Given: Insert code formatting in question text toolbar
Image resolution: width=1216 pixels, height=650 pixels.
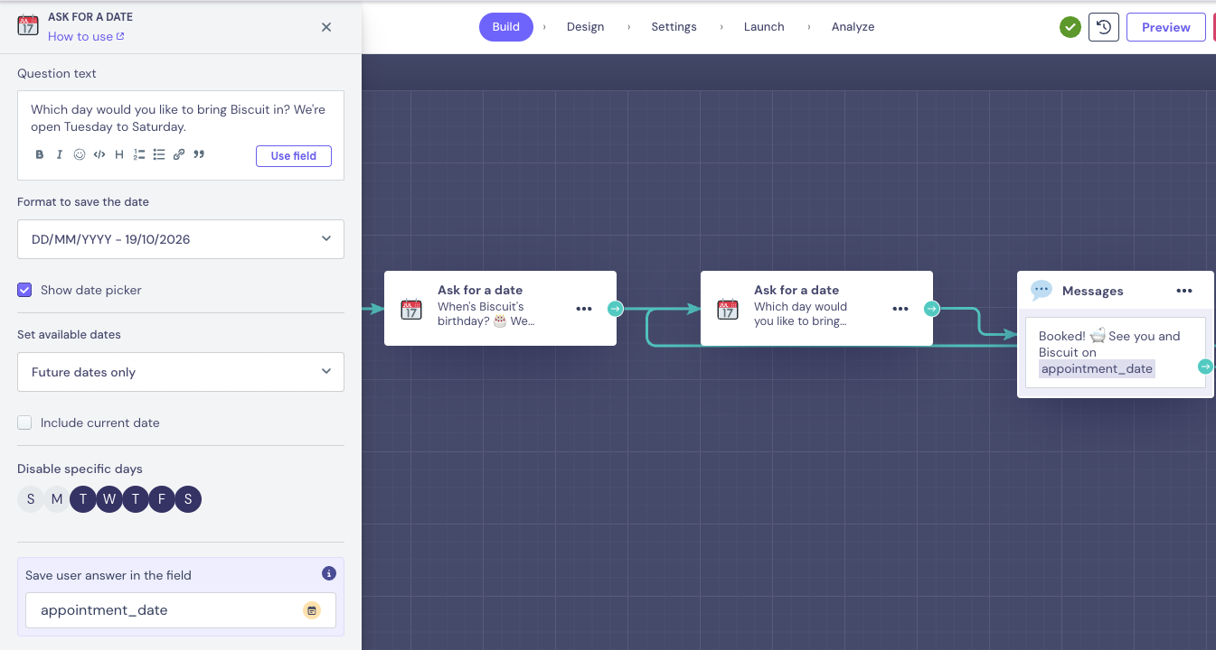Looking at the screenshot, I should pos(99,155).
